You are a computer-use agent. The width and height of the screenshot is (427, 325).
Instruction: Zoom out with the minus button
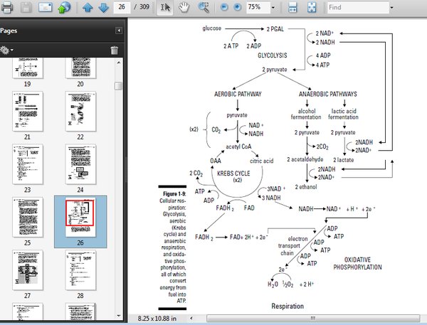pyautogui.click(x=223, y=8)
